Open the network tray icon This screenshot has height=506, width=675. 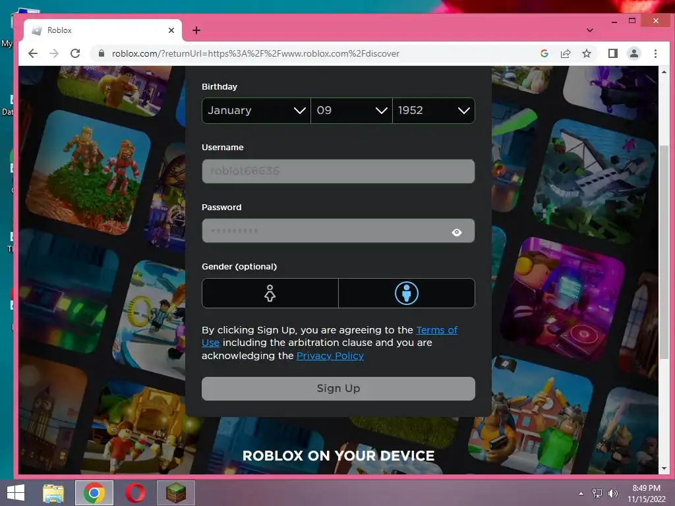(597, 493)
